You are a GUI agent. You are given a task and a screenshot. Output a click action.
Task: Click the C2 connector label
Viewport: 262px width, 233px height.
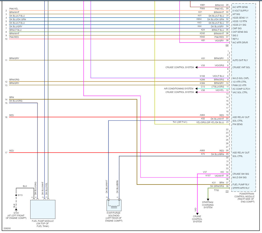point(227,45)
